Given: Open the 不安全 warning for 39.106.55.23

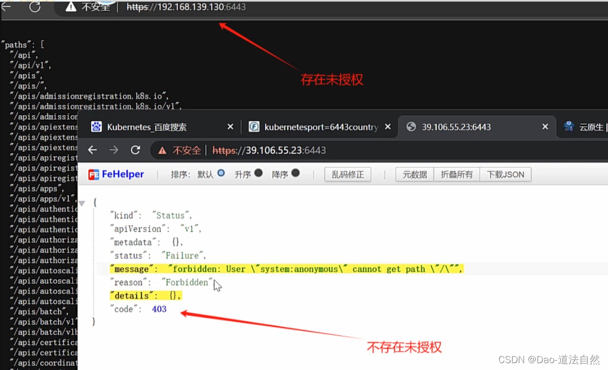Looking at the screenshot, I should [x=179, y=150].
